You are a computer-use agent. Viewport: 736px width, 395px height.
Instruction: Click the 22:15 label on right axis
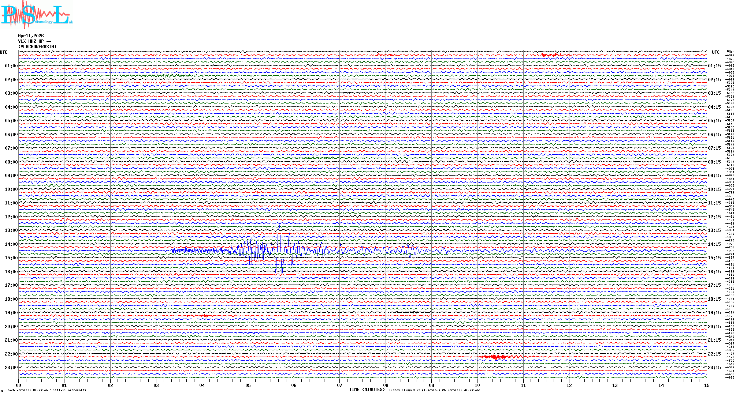click(x=714, y=354)
